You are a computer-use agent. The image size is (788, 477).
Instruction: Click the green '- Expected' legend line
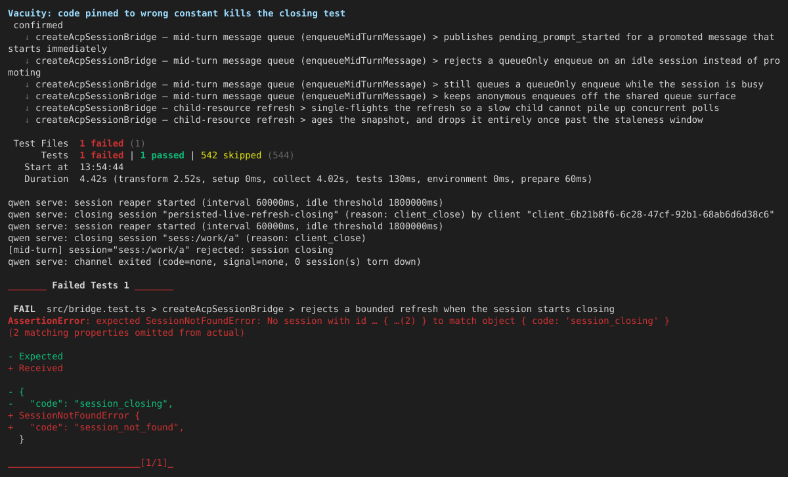[x=35, y=356]
